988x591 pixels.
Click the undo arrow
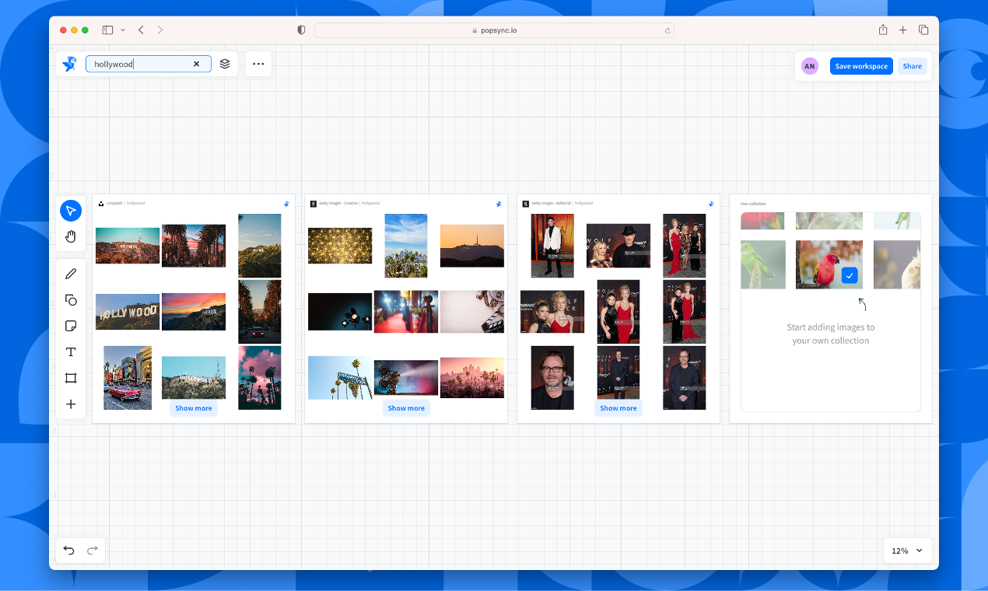coord(68,551)
